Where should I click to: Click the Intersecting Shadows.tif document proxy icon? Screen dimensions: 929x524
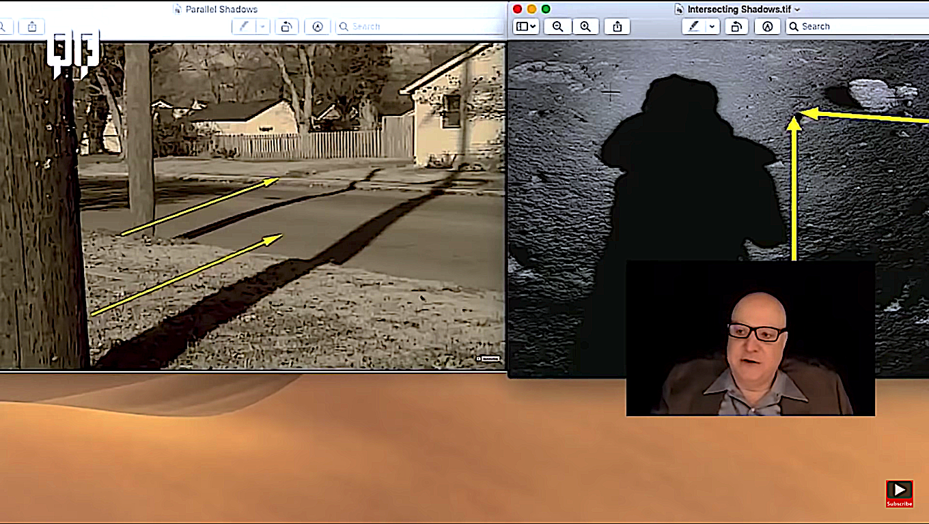click(x=679, y=9)
